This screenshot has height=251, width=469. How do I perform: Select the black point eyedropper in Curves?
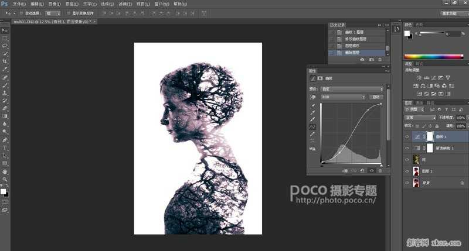tap(312, 105)
